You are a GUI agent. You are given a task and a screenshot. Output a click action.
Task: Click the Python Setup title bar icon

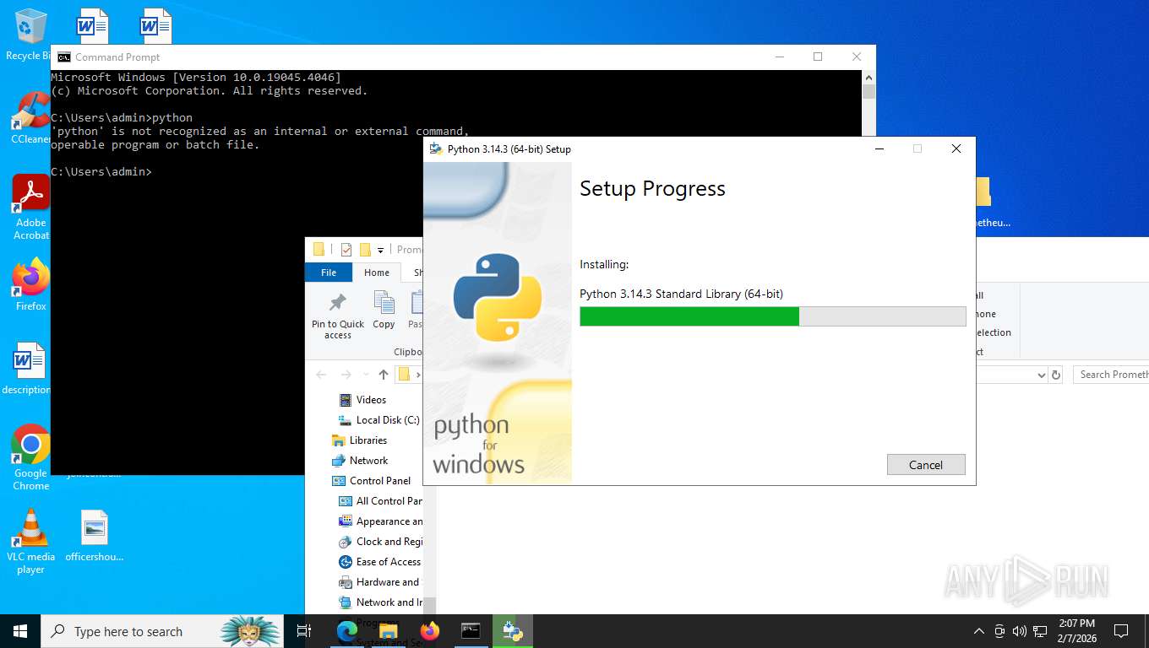coord(436,148)
